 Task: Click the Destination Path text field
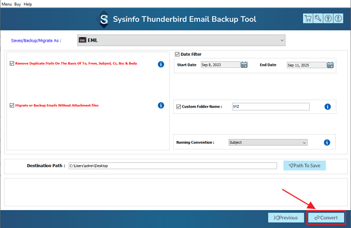coord(173,166)
